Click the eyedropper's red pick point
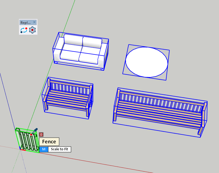Viewport: 219px width, 173px height. click(31, 134)
